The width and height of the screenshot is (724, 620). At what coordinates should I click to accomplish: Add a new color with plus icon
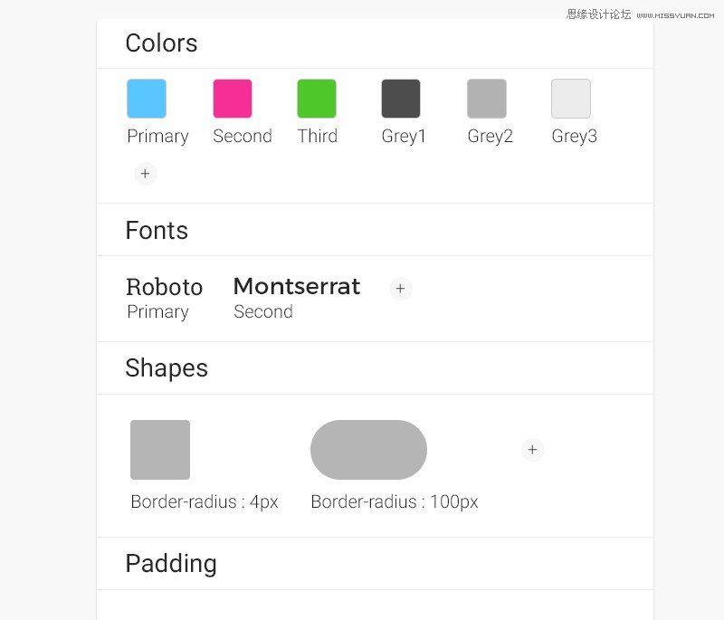[x=146, y=174]
